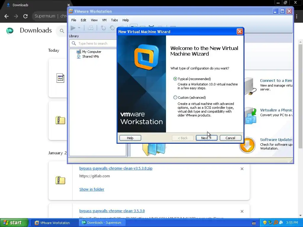Open the VMware Help menu
This screenshot has width=303, height=227.
pyautogui.click(x=125, y=20)
